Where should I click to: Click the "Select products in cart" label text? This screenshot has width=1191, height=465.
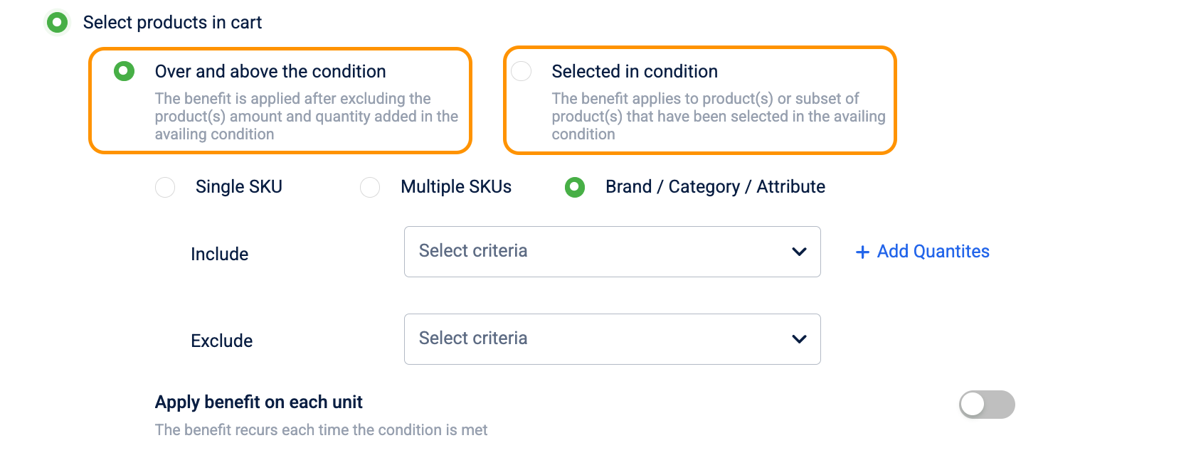click(172, 23)
